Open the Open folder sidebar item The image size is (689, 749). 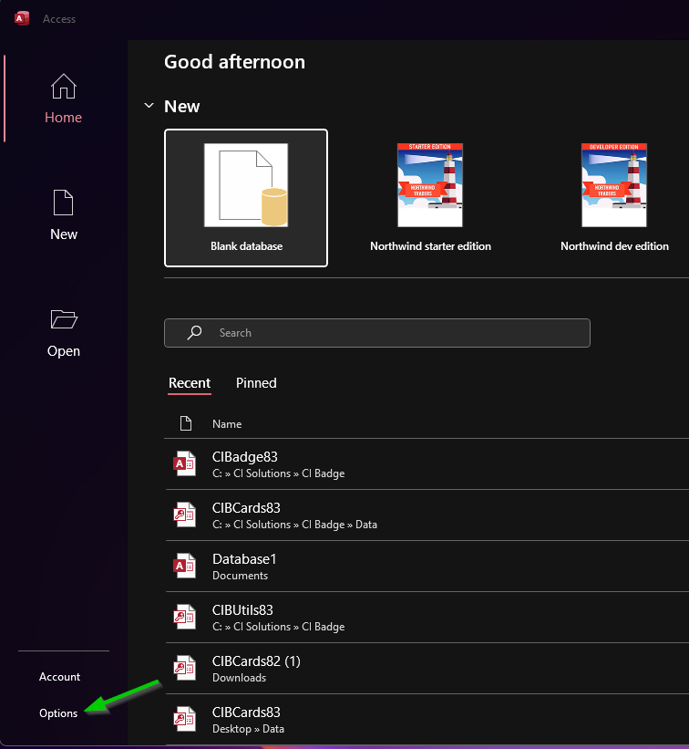[64, 332]
